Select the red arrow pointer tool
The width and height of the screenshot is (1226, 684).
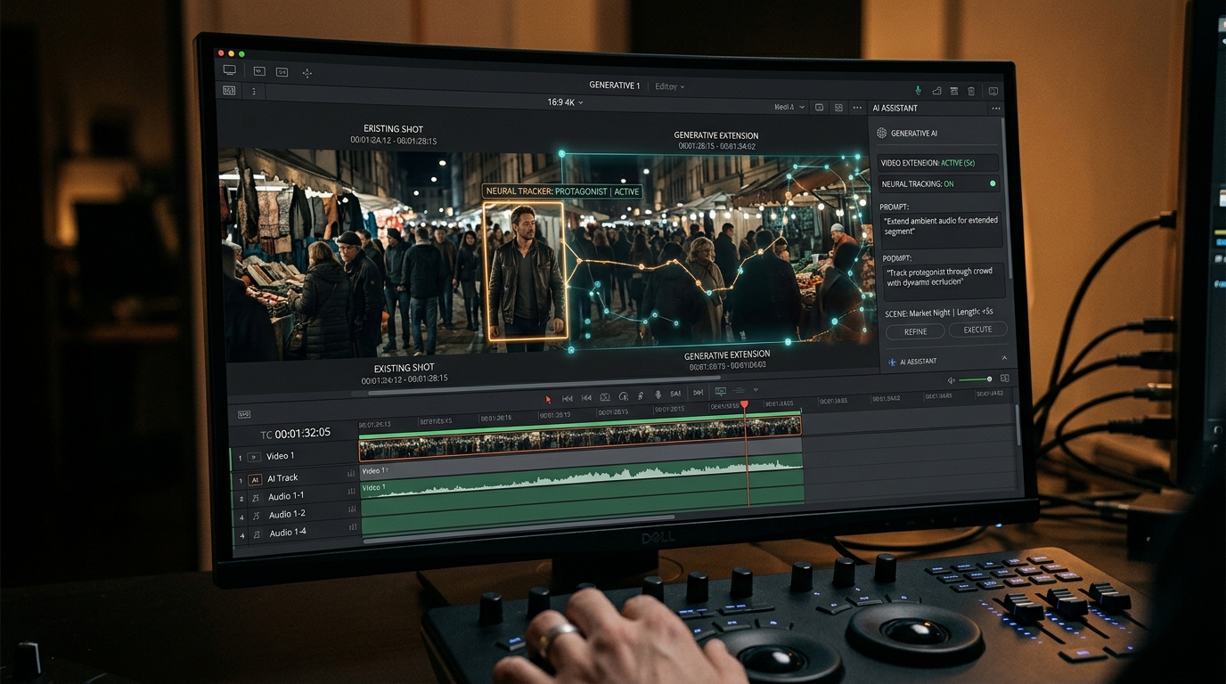(x=548, y=399)
